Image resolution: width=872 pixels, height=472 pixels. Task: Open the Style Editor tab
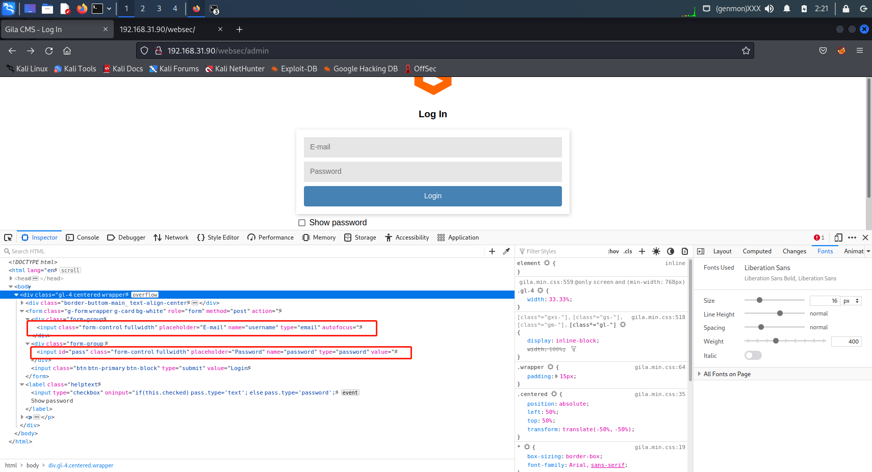click(218, 238)
